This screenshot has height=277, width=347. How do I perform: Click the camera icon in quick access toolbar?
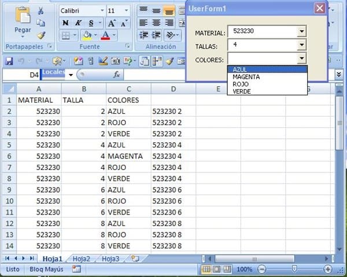tap(115, 61)
